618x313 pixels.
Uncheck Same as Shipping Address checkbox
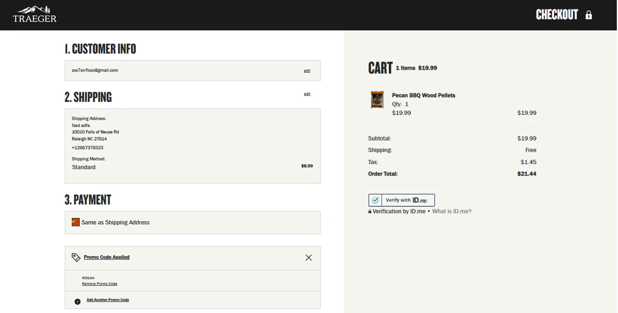coord(75,222)
